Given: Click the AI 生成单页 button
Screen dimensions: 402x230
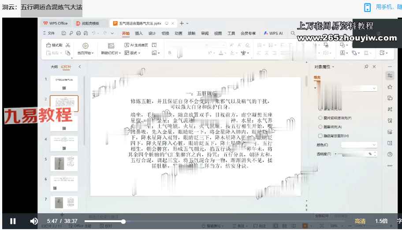Looking at the screenshot, I should coord(136,45).
